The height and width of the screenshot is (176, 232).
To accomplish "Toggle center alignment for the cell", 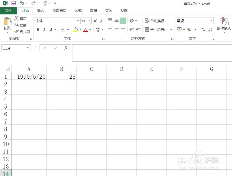I will tap(116, 30).
